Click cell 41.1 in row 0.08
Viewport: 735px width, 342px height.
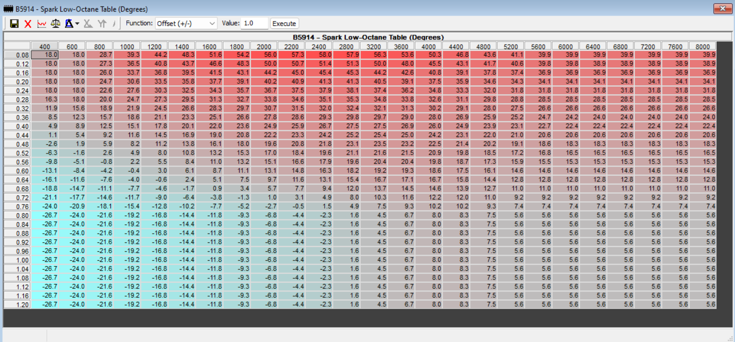tap(511, 55)
